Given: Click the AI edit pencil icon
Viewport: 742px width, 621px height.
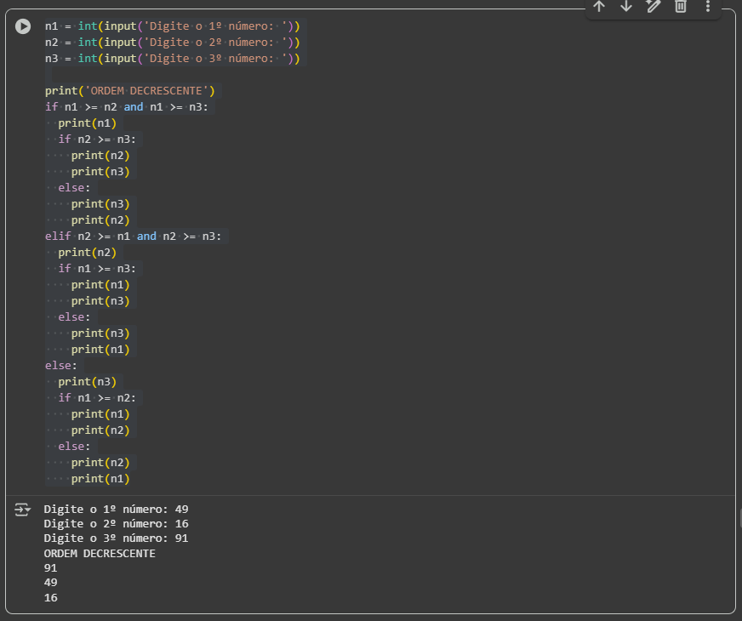Looking at the screenshot, I should pyautogui.click(x=653, y=6).
